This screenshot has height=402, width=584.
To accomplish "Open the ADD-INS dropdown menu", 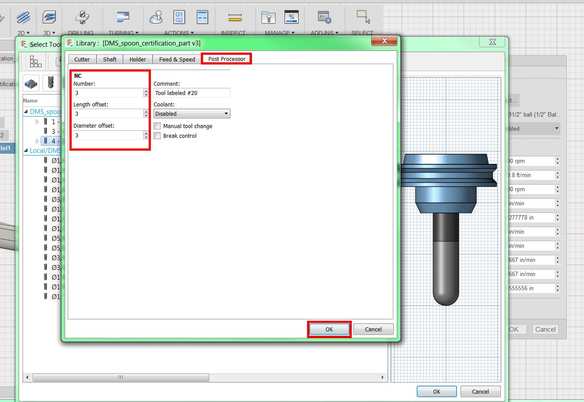I will [325, 33].
